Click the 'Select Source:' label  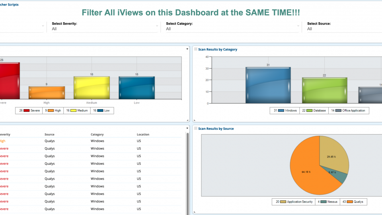[x=319, y=23]
